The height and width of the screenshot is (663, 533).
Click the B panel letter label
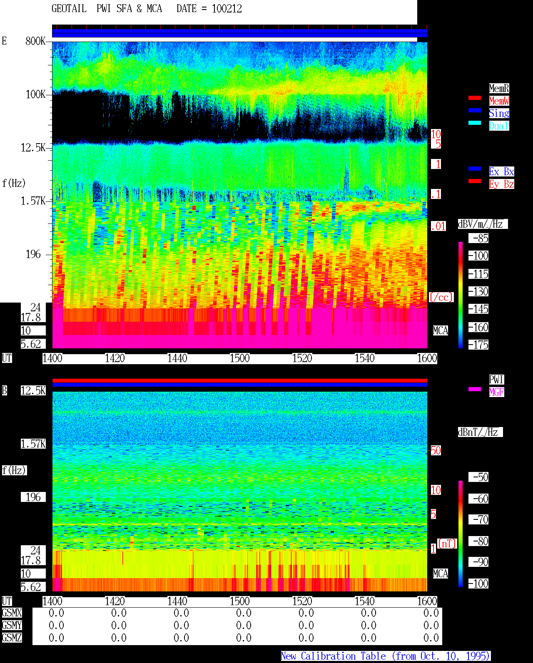pyautogui.click(x=5, y=390)
